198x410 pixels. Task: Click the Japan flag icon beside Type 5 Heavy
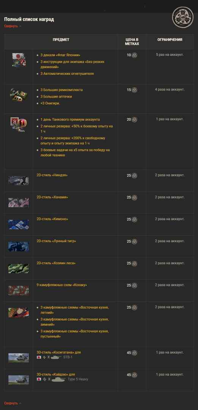39,379
